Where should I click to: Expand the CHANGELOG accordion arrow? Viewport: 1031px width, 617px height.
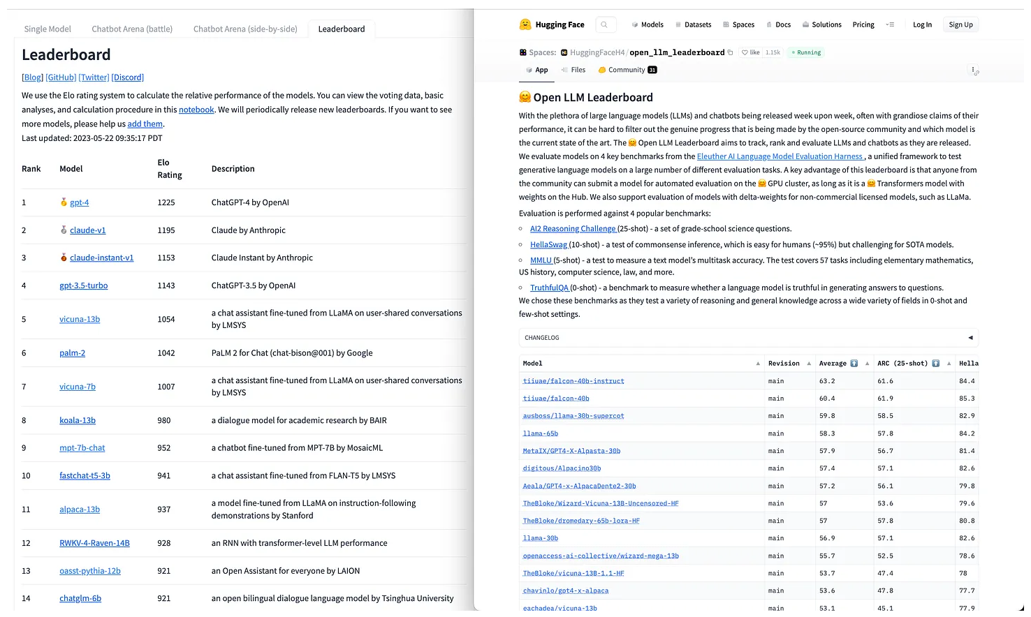click(x=970, y=338)
